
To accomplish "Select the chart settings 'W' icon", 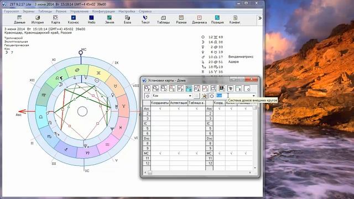I will click(155, 88).
